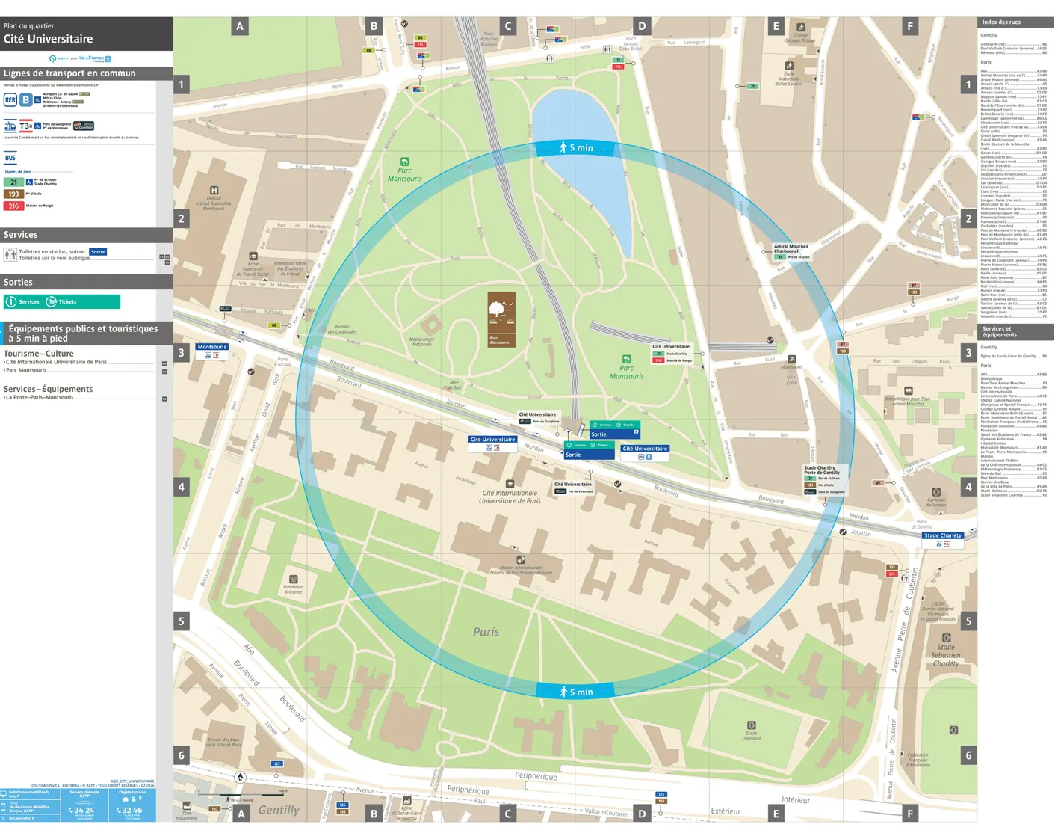Click the green park icon above southern Parc Montsouris label
1058x839 pixels.
tap(626, 359)
